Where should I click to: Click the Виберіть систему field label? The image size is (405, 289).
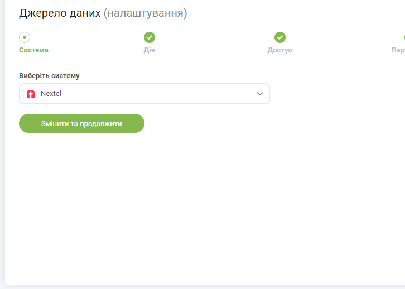(x=49, y=76)
